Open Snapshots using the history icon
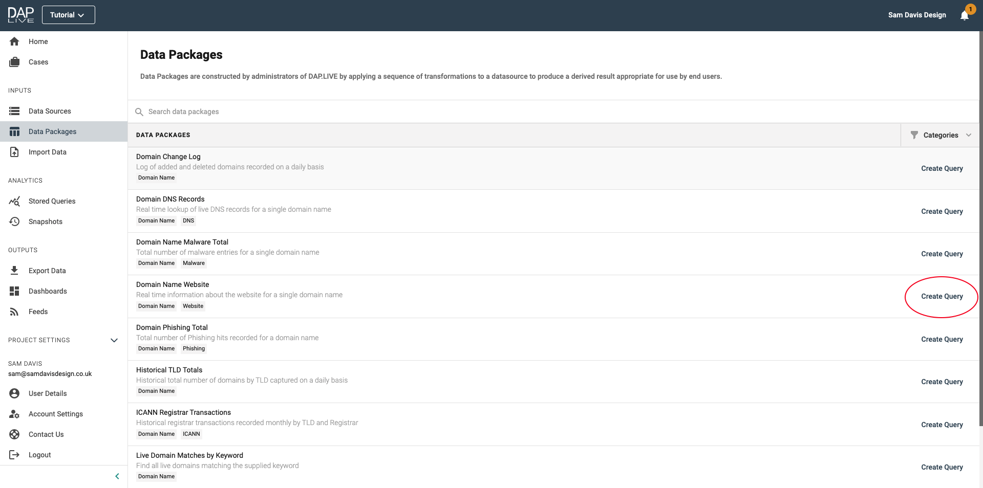Image resolution: width=983 pixels, height=488 pixels. click(14, 221)
